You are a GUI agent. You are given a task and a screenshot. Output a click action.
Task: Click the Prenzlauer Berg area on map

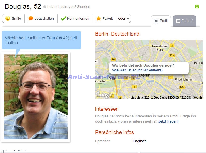pyautogui.click(x=160, y=48)
